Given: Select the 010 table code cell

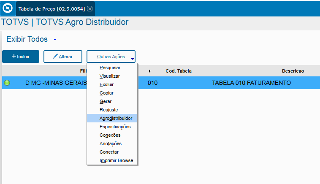Looking at the screenshot, I should [153, 83].
